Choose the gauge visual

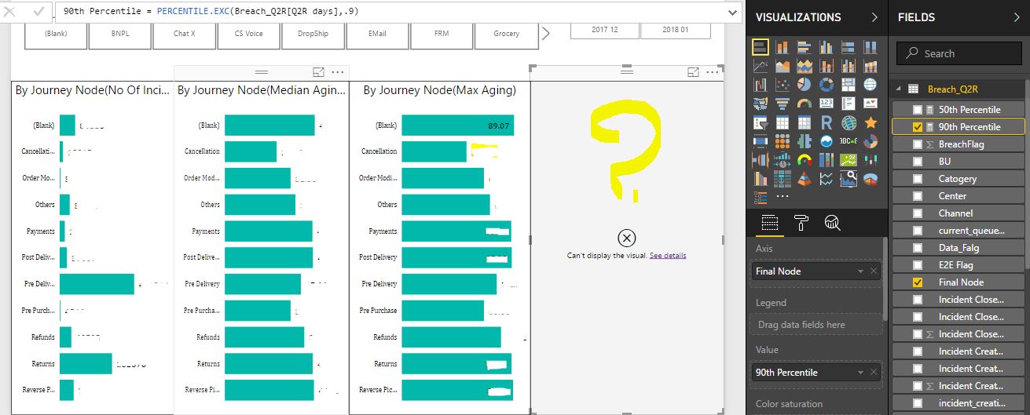805,104
